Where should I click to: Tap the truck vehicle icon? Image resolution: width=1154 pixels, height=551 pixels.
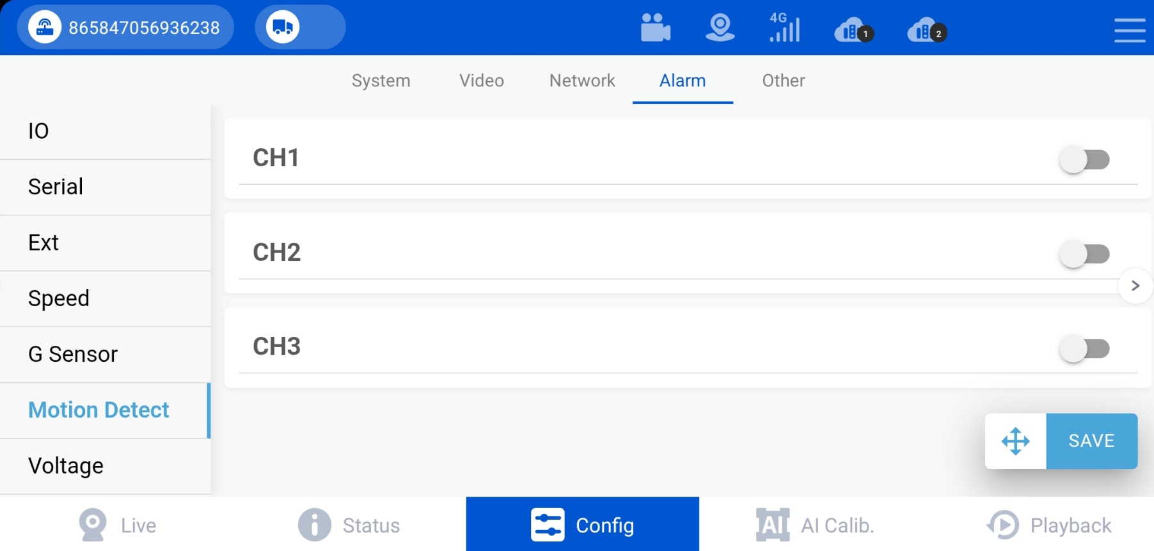pyautogui.click(x=283, y=27)
